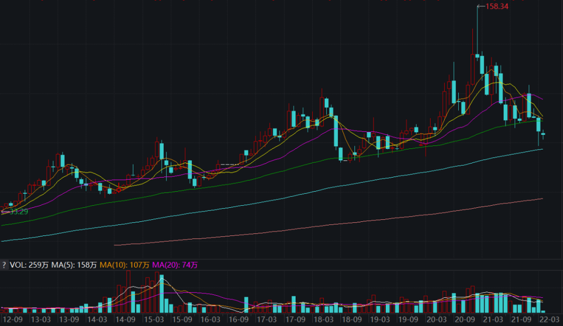Jump to the 13-09 date axis label
This screenshot has height=326, width=563.
pyautogui.click(x=69, y=319)
